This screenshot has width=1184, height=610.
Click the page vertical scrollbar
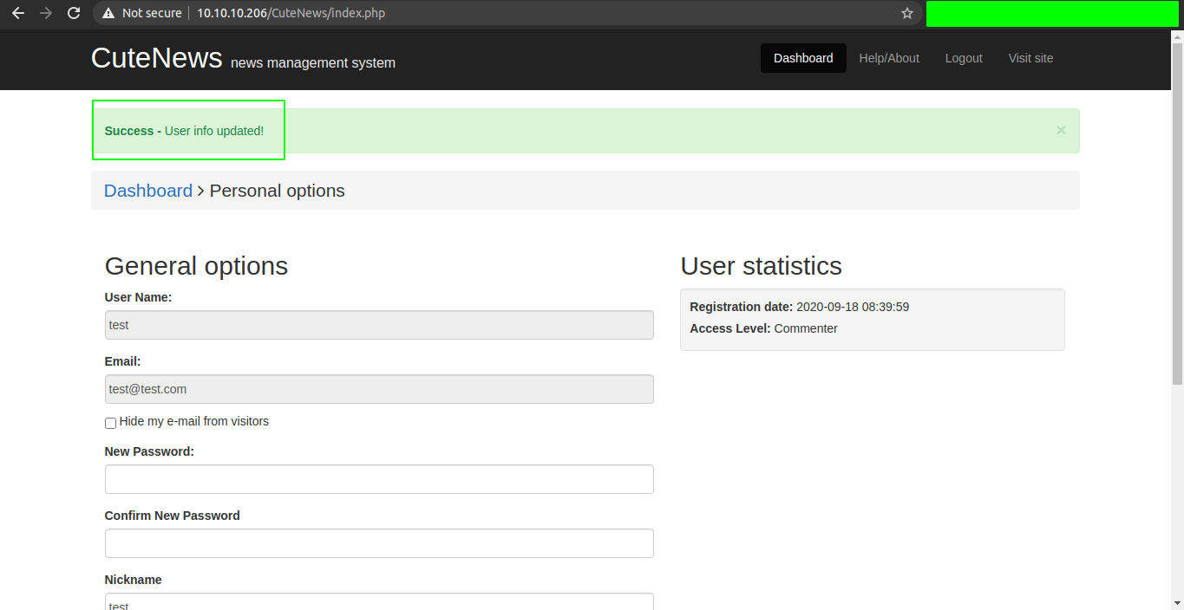click(x=1177, y=212)
